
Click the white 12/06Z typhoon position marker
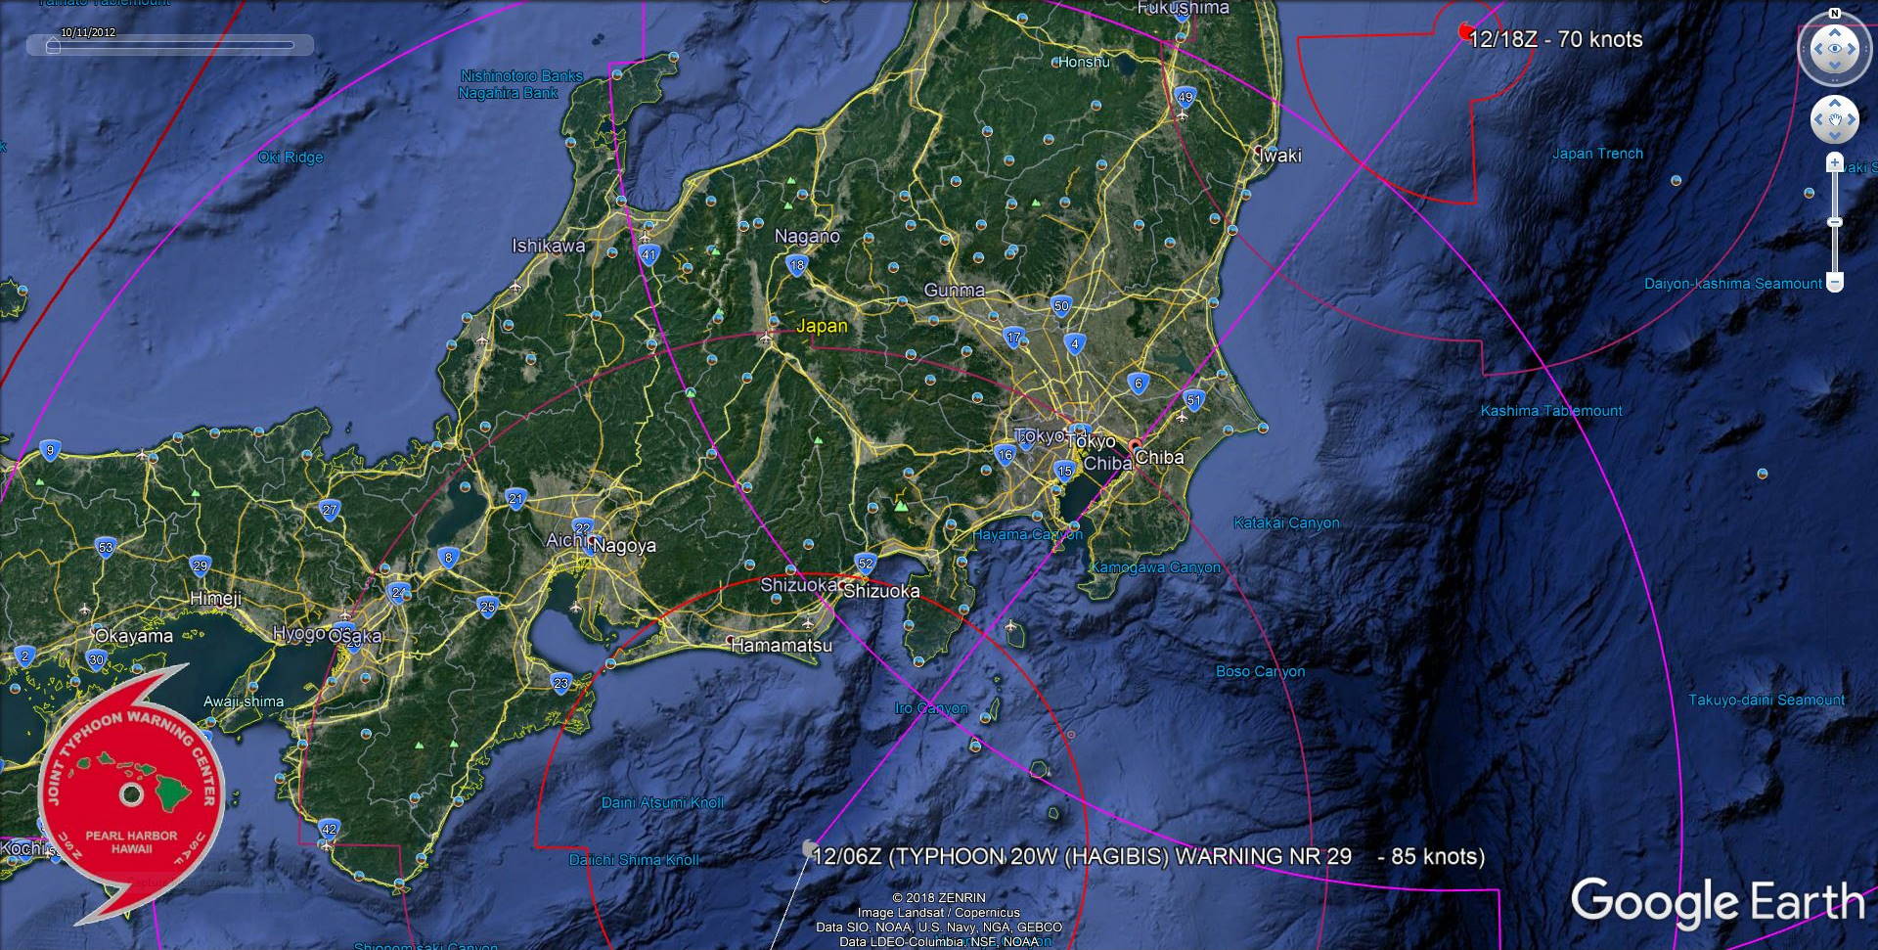pos(808,848)
